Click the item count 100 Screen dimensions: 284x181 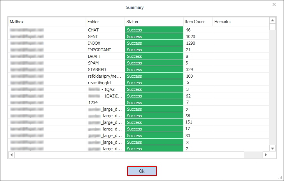[189, 76]
